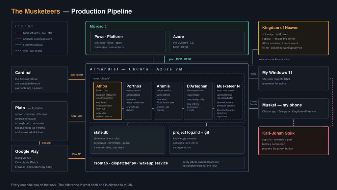Click "I talk to him" under Athos
This screenshot has height=190, width=337.
(102, 90)
